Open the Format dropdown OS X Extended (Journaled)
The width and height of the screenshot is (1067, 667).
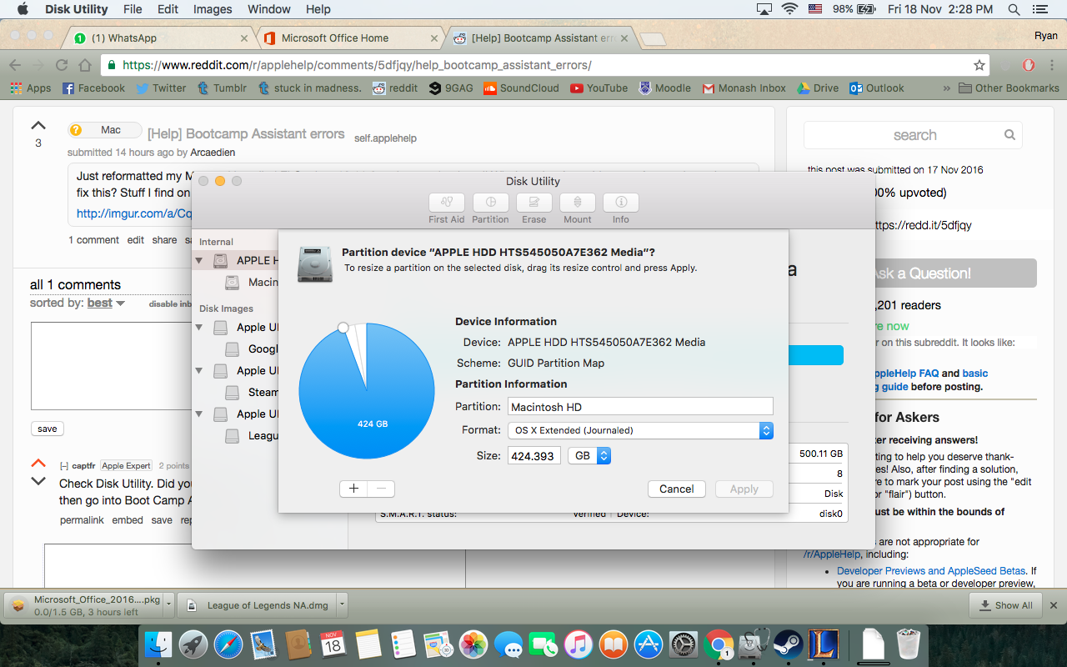point(640,430)
